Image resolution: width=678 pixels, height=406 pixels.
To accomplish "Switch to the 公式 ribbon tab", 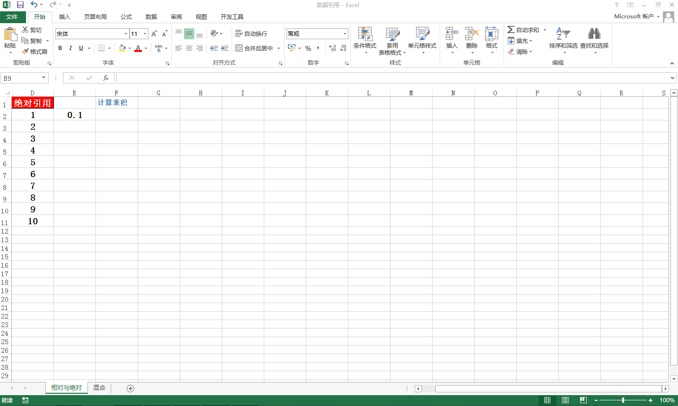I will point(126,17).
